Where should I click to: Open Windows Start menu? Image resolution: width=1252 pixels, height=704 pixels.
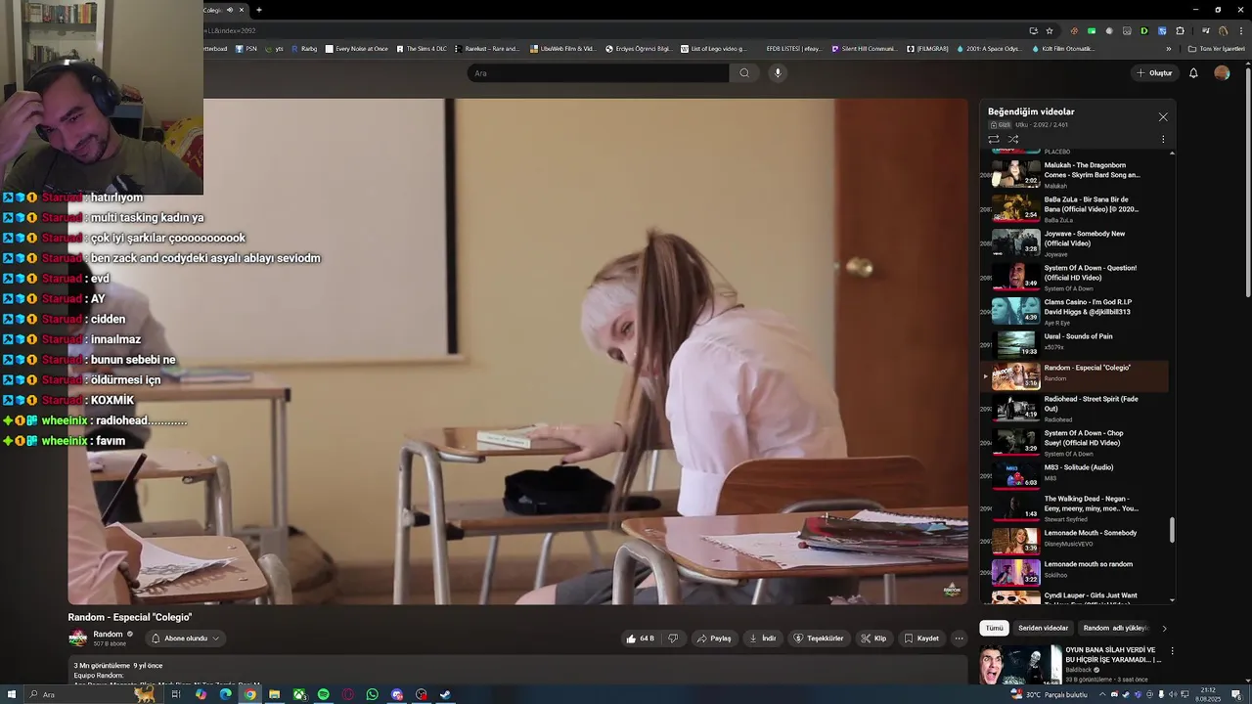[11, 694]
